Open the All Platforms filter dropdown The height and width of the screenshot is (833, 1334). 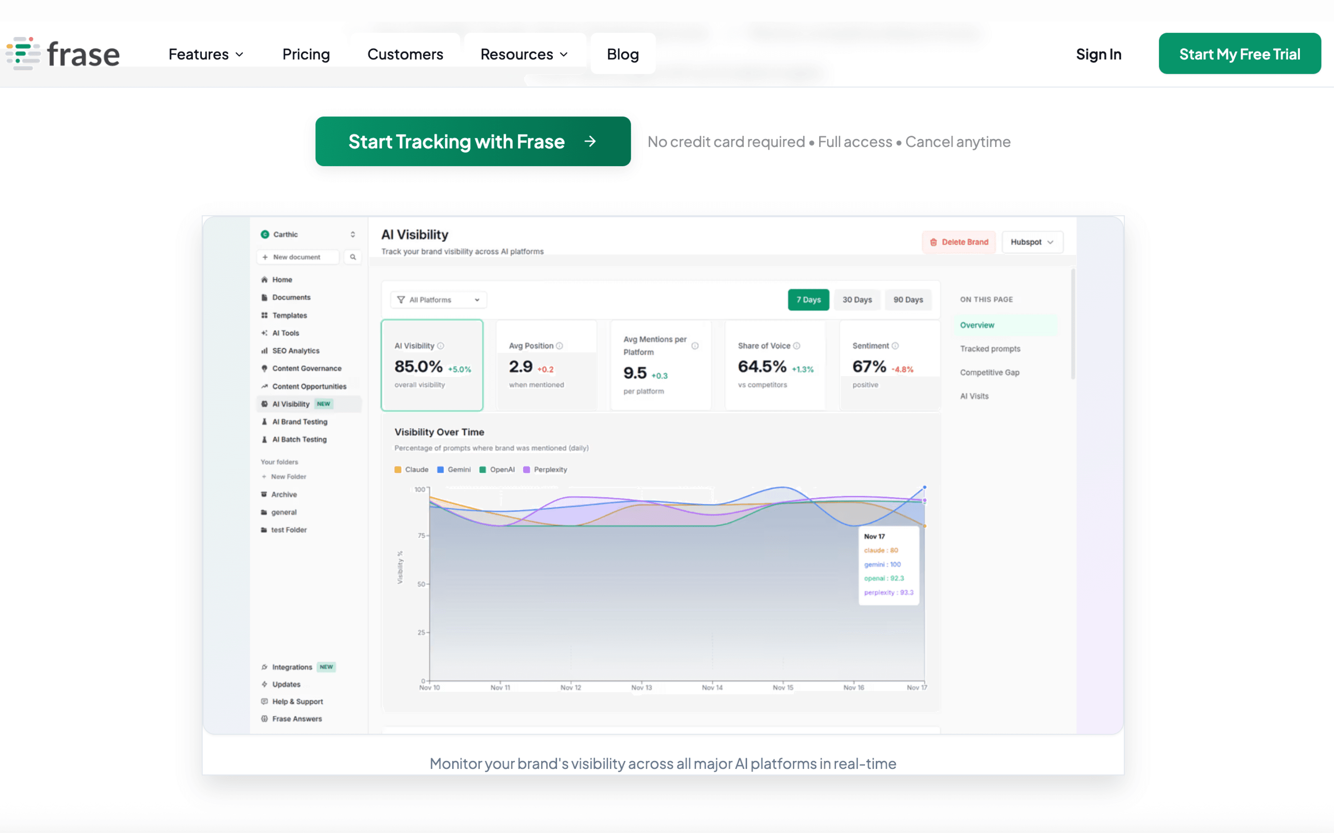(x=439, y=300)
